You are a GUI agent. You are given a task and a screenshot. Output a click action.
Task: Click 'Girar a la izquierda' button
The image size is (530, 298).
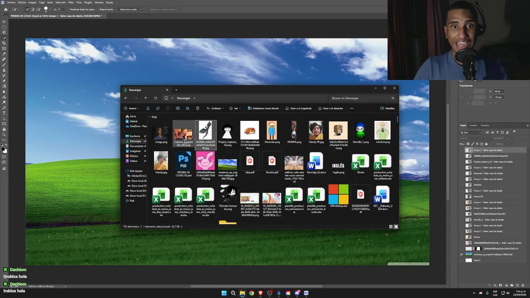[x=298, y=108]
